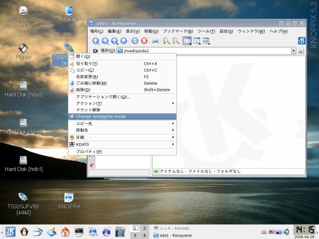Open the 表示(V) menu
Screen dimensions: 319x239
tap(133, 31)
